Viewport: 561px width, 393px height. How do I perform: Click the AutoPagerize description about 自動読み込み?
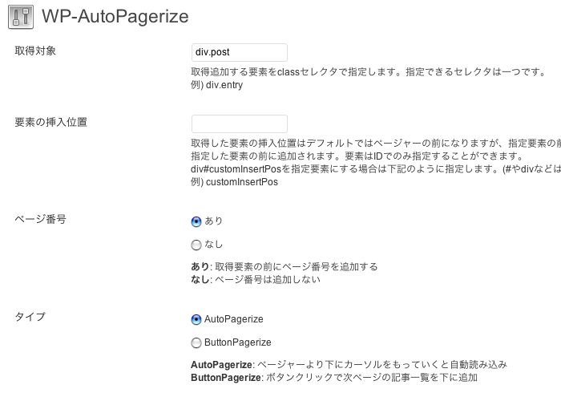point(349,365)
